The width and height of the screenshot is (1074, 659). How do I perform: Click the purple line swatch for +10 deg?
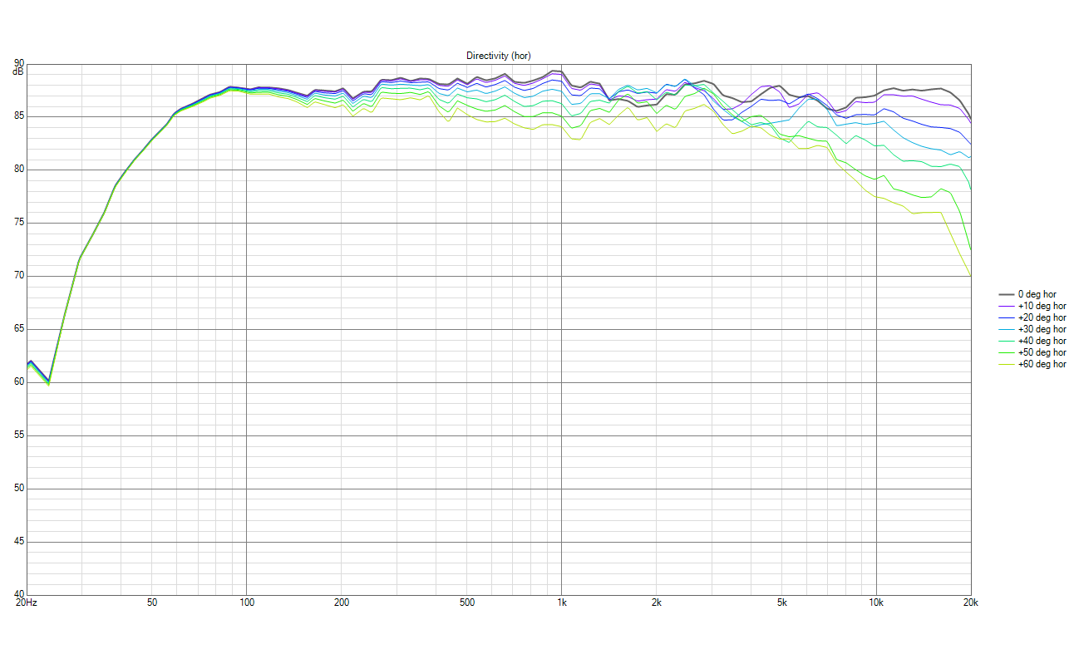pyautogui.click(x=1005, y=306)
